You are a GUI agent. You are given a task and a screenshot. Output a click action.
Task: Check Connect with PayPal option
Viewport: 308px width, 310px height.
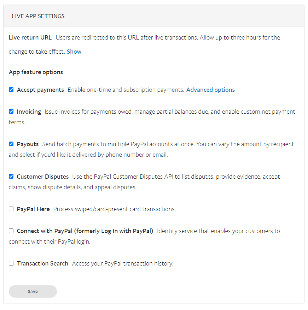coord(11,231)
